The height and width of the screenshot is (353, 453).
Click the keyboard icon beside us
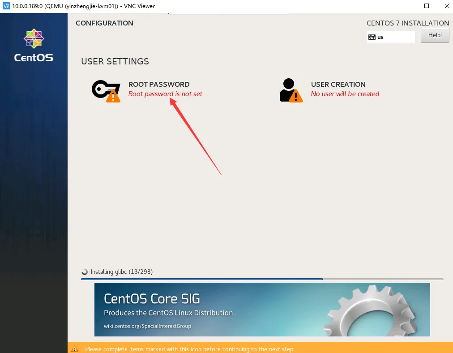tap(372, 37)
